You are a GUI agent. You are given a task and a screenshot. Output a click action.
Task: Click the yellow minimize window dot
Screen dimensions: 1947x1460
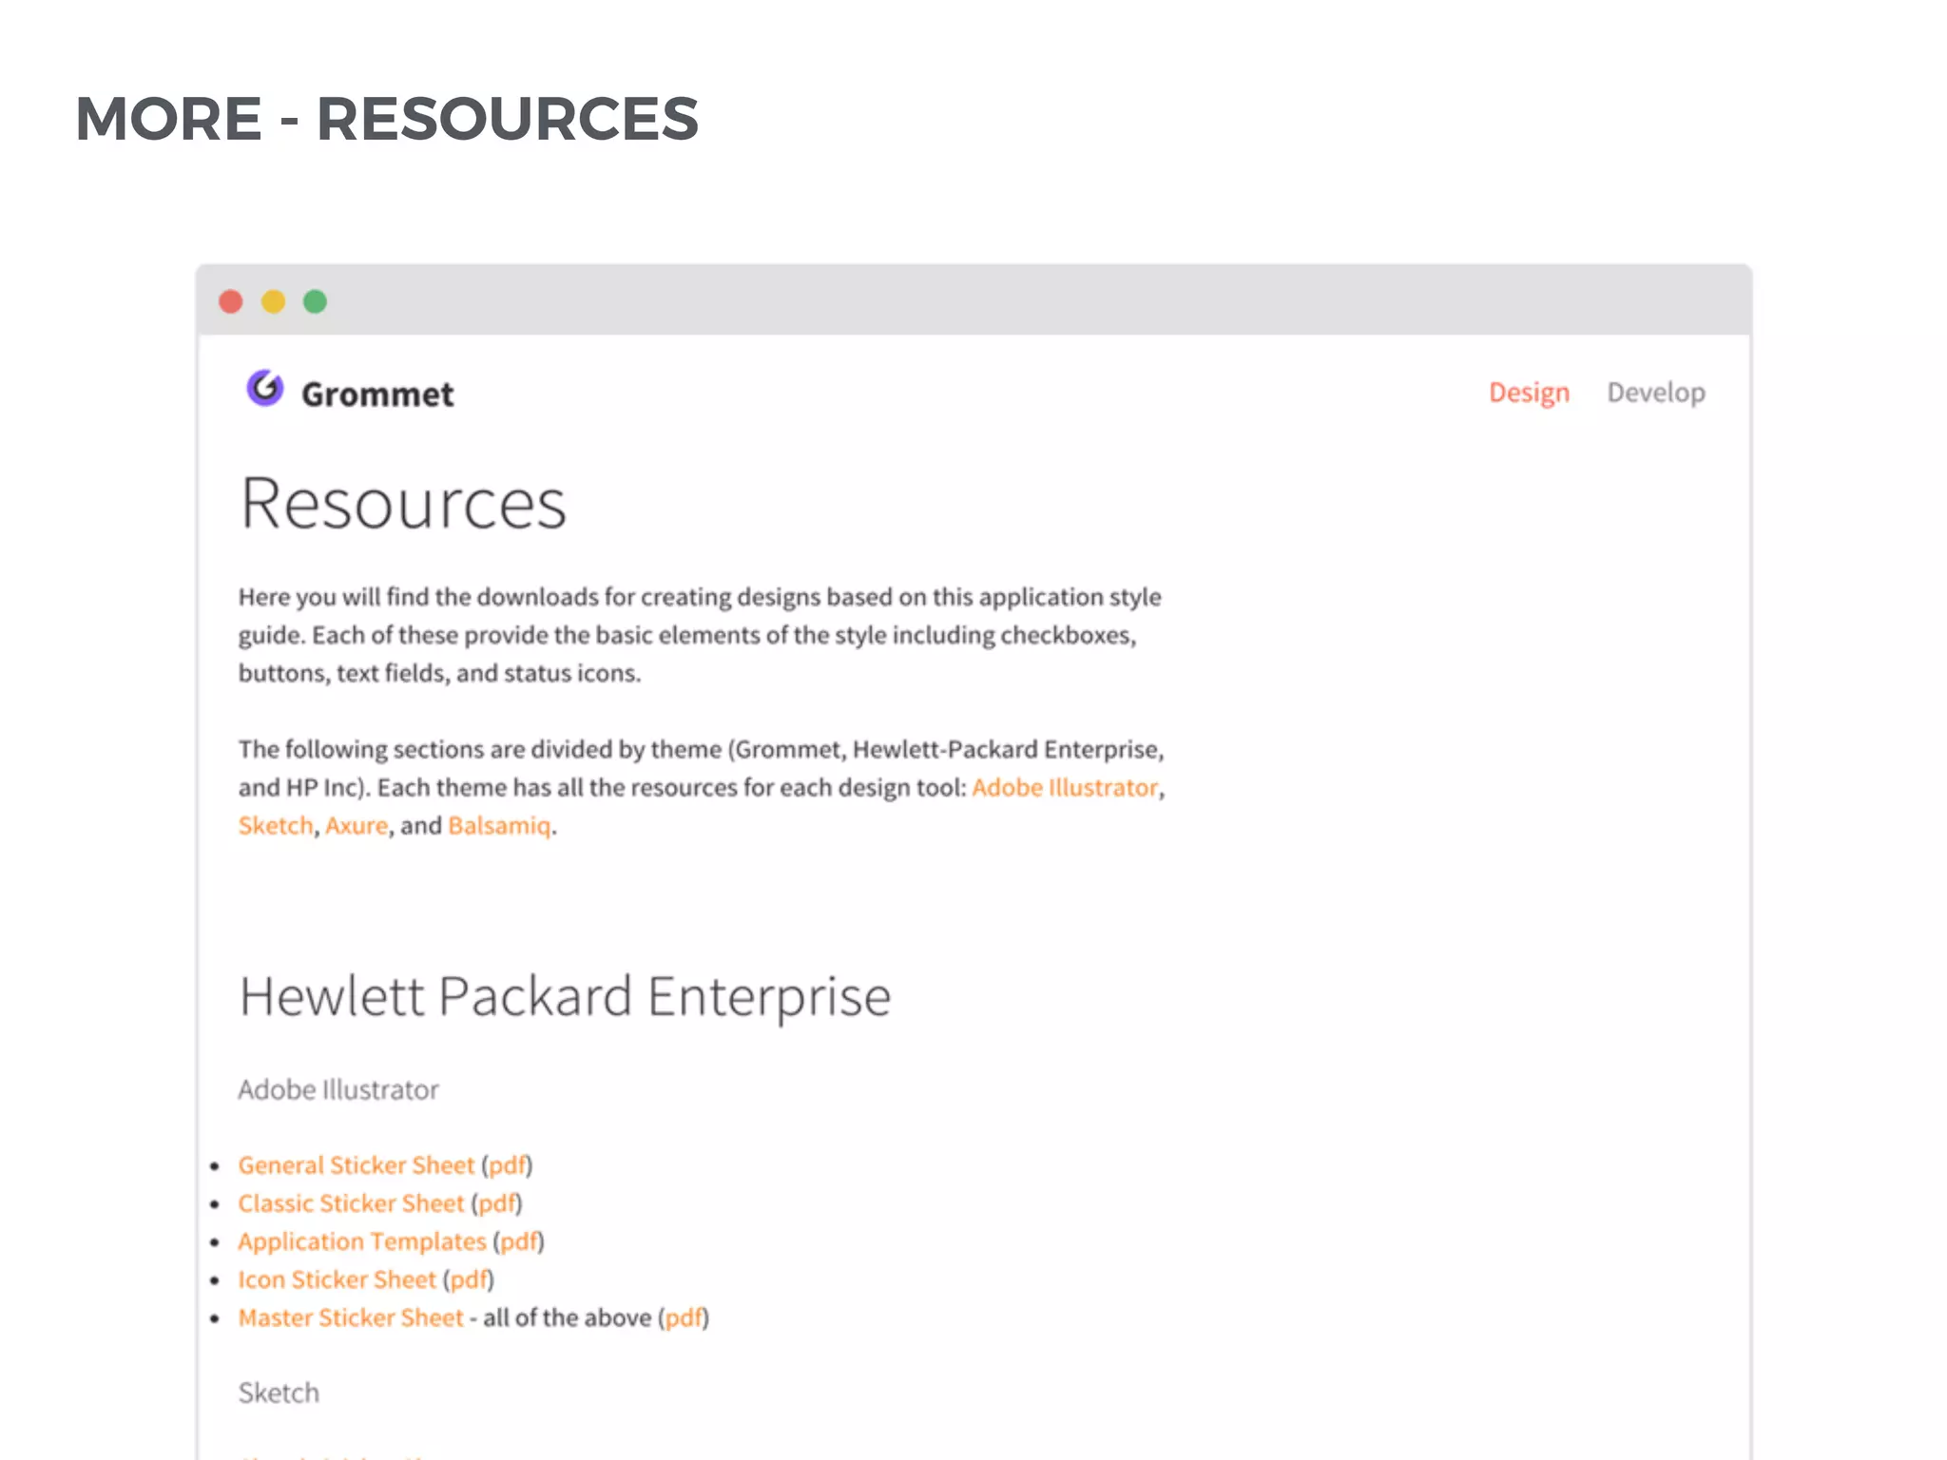point(273,301)
